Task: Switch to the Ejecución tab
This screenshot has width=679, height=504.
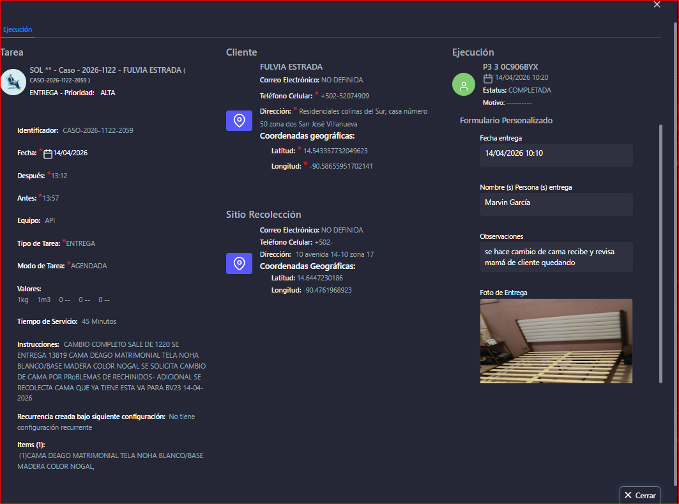Action: 17,29
